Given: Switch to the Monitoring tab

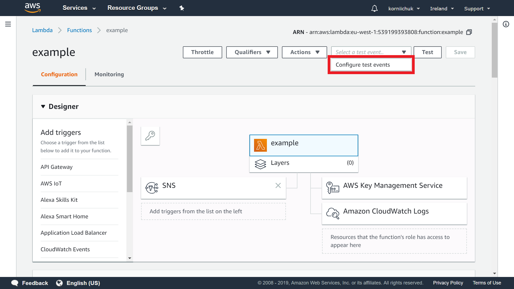Looking at the screenshot, I should click(x=109, y=74).
